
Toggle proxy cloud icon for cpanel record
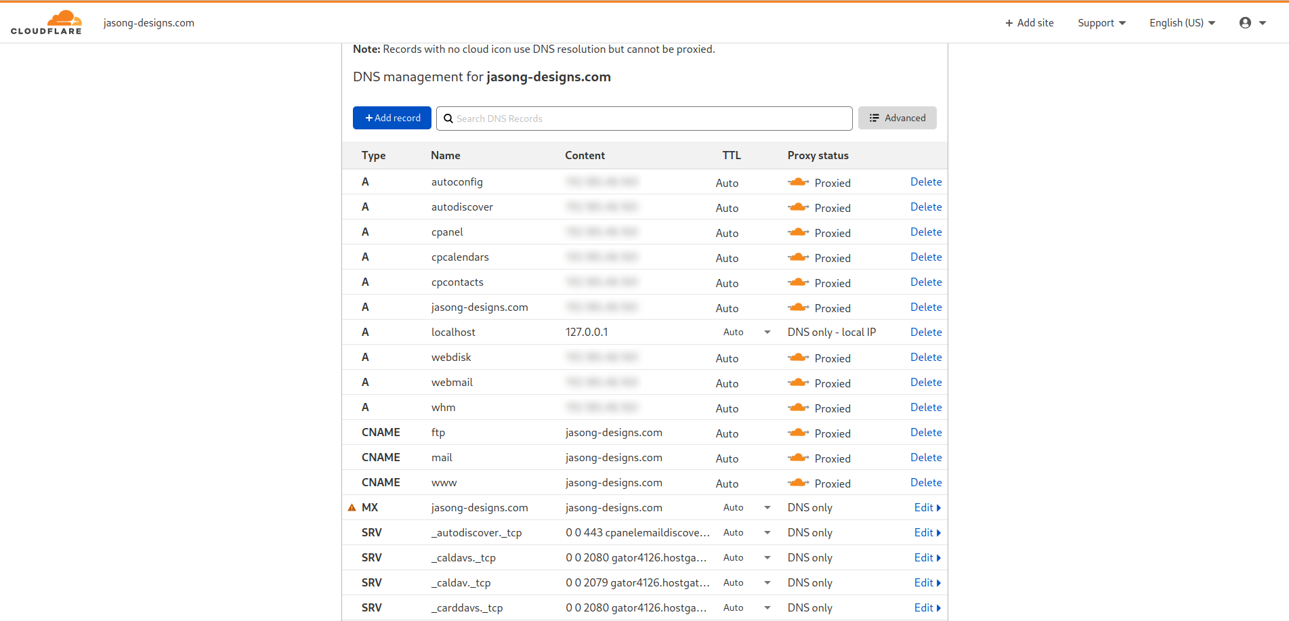798,232
